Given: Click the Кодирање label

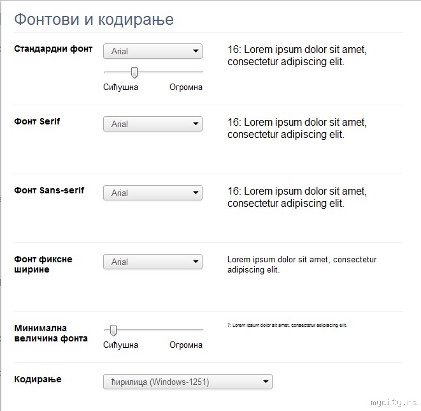Looking at the screenshot, I should (x=38, y=379).
